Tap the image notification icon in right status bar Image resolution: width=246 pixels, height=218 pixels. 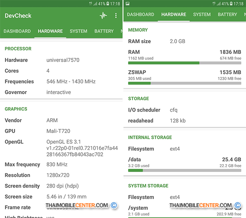coord(128,3)
